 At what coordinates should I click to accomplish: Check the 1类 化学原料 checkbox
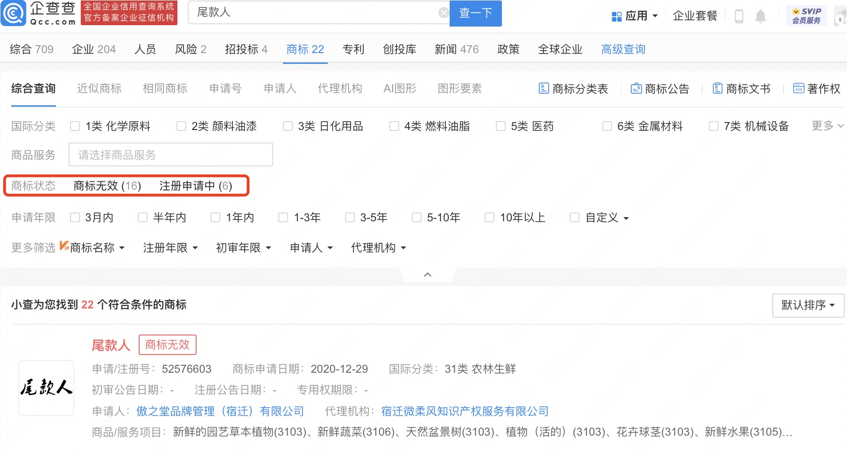coord(75,125)
